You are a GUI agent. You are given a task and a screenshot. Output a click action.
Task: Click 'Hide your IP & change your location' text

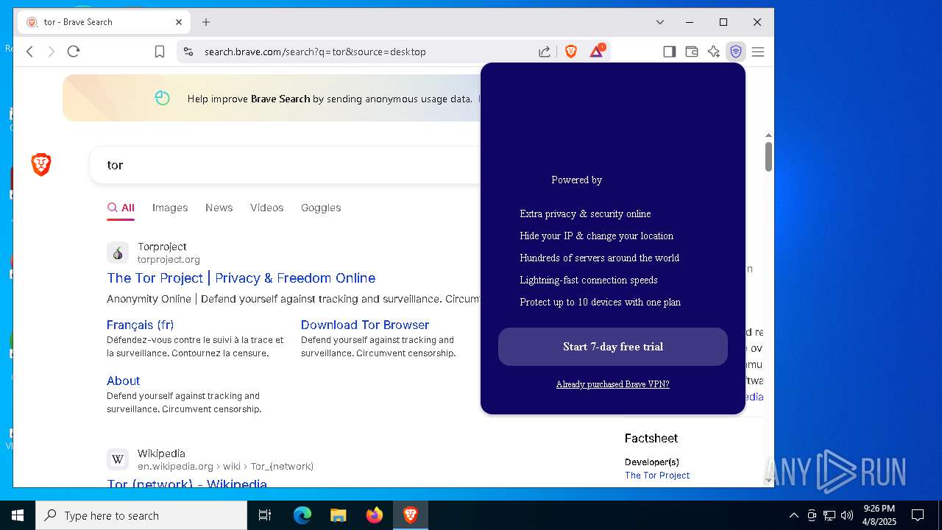click(x=597, y=236)
